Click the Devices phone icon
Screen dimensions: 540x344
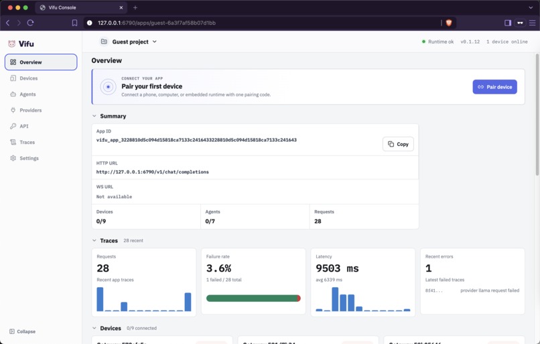pos(13,78)
